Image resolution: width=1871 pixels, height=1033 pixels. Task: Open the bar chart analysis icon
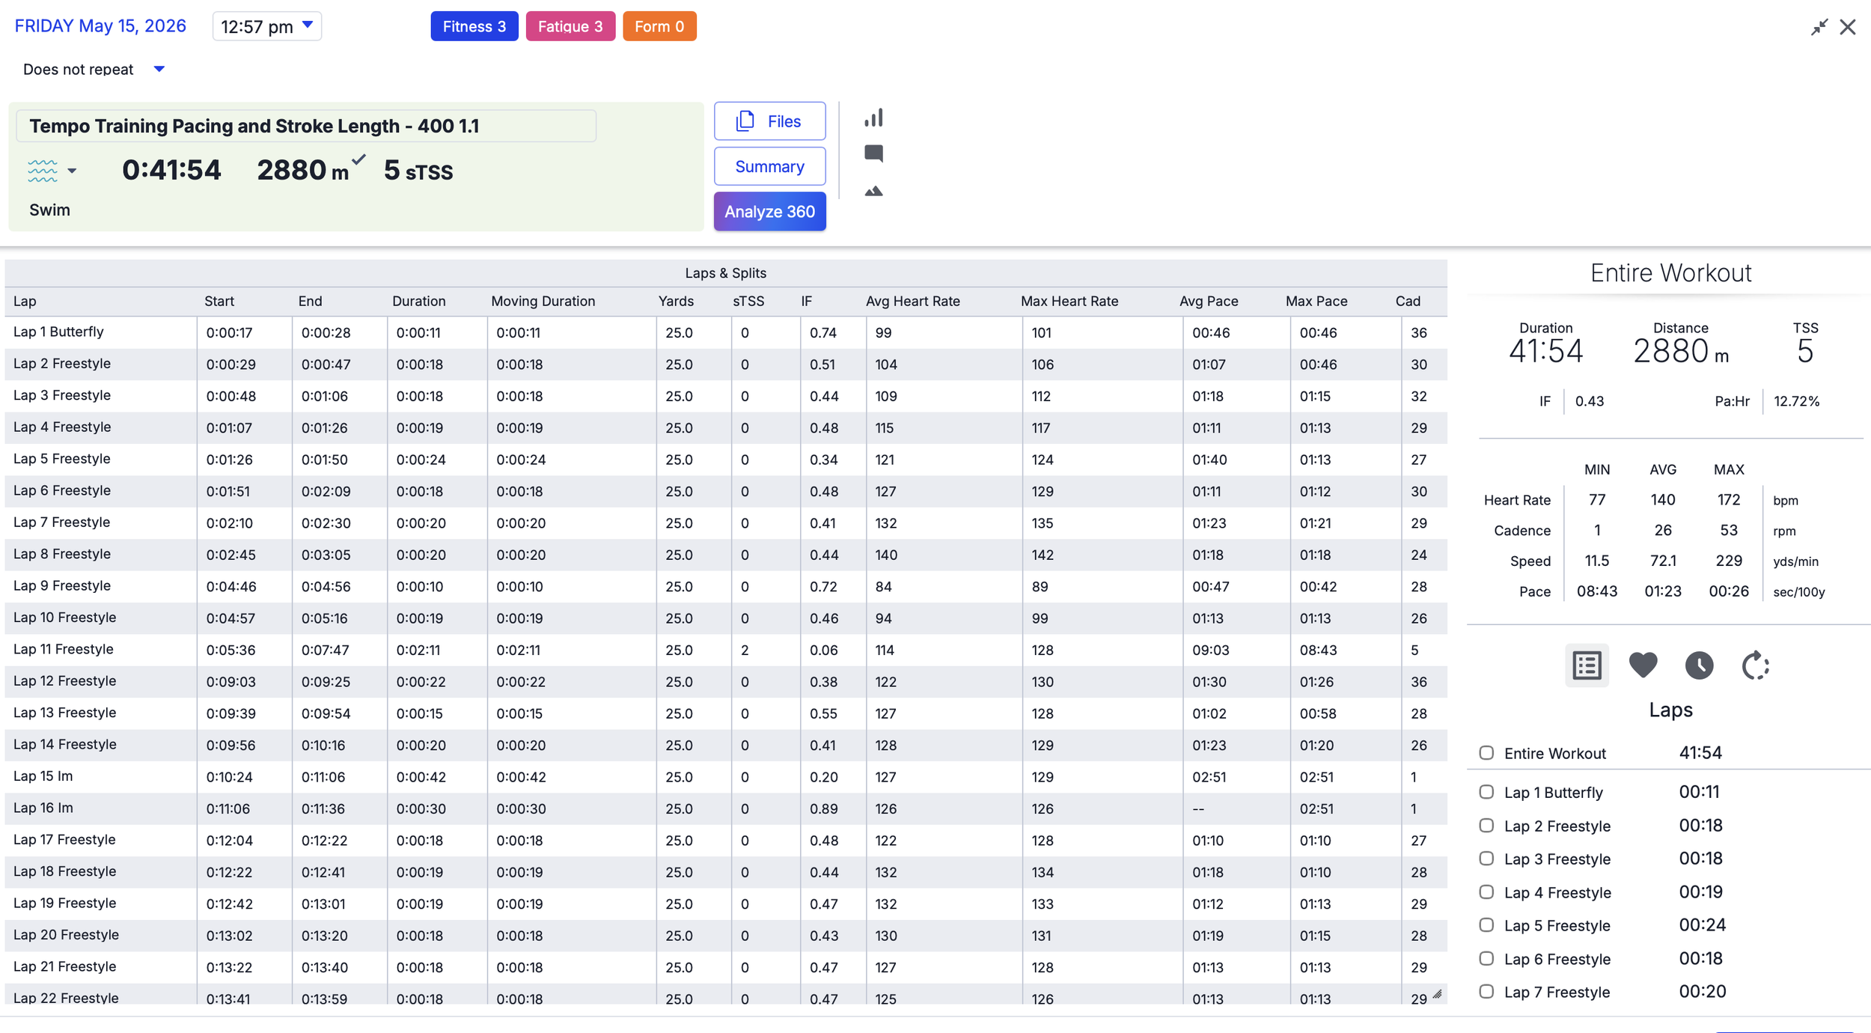(x=873, y=118)
